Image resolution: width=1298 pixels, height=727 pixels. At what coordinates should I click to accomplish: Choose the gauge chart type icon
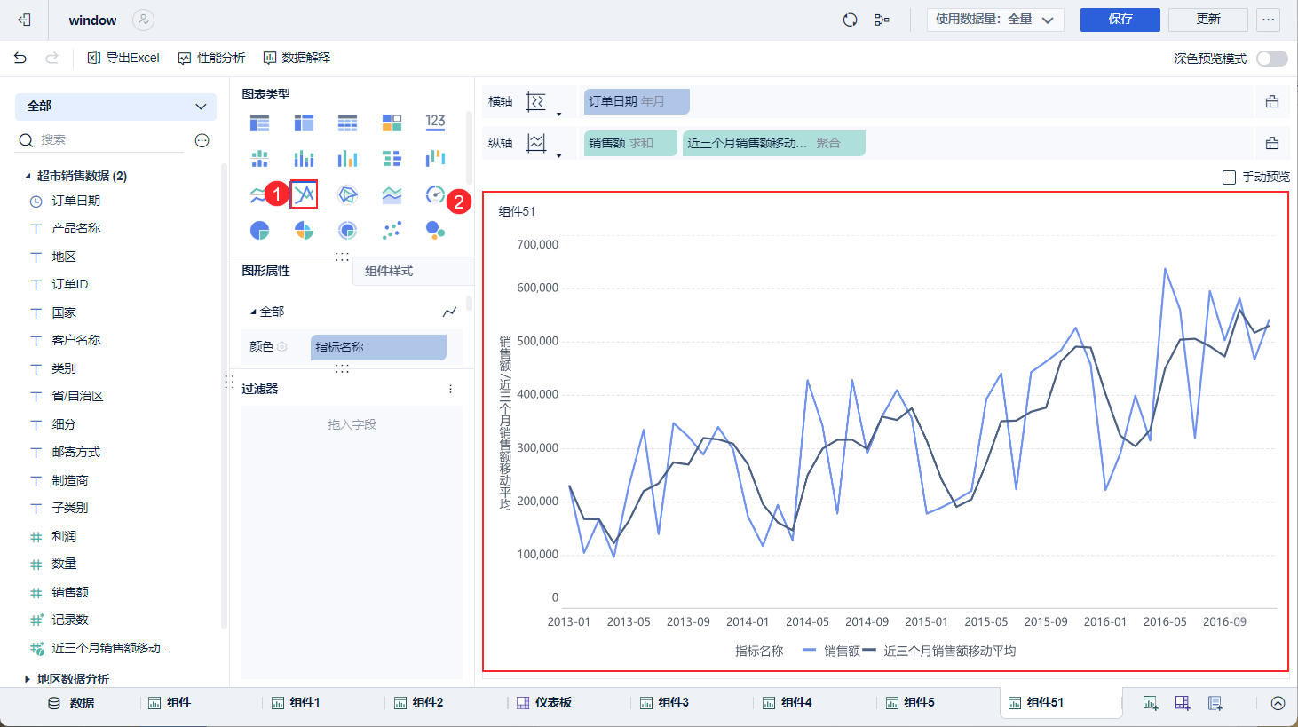point(435,194)
